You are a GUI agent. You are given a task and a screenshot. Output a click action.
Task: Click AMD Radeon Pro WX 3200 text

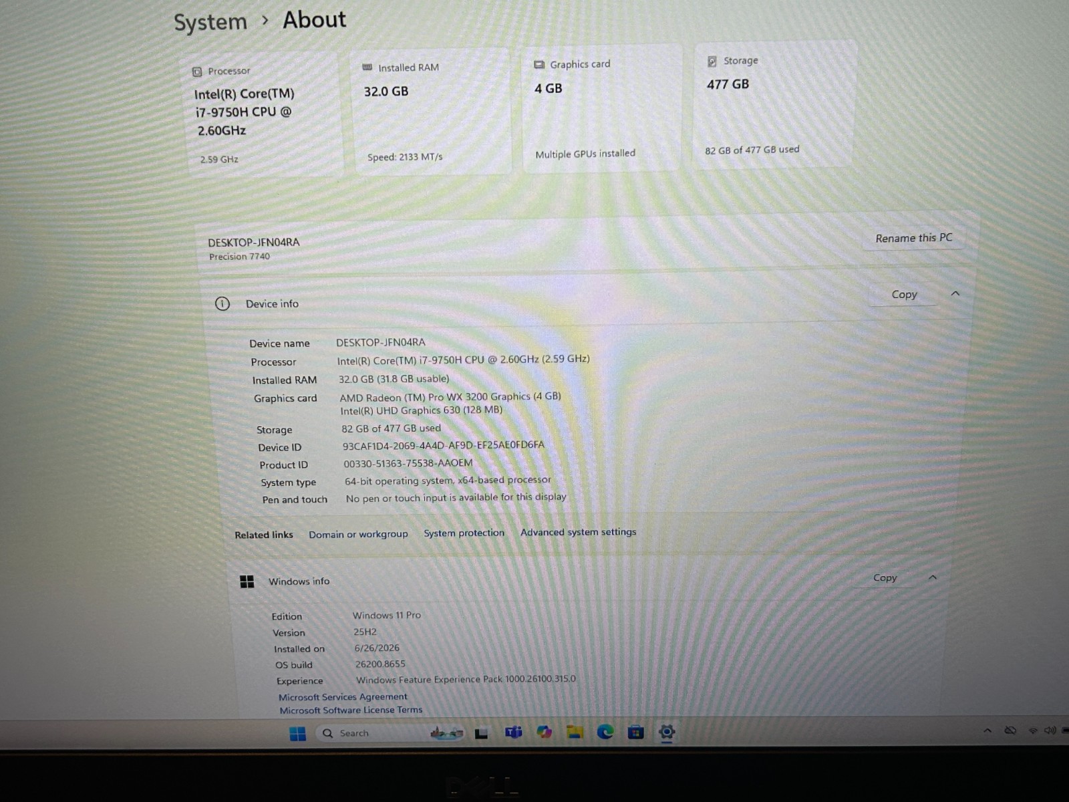click(450, 397)
